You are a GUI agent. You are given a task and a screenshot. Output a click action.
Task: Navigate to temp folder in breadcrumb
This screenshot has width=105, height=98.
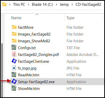coord(64,5)
